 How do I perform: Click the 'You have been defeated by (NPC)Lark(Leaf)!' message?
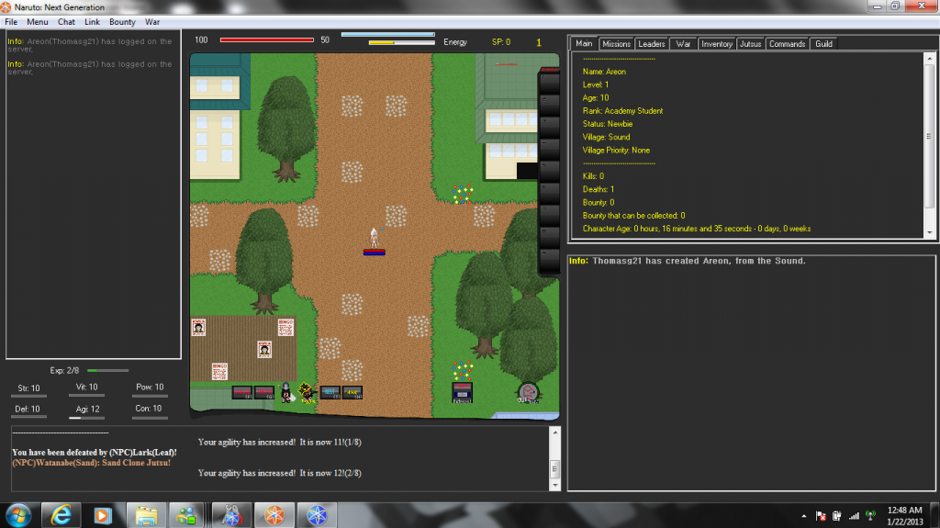pyautogui.click(x=95, y=453)
